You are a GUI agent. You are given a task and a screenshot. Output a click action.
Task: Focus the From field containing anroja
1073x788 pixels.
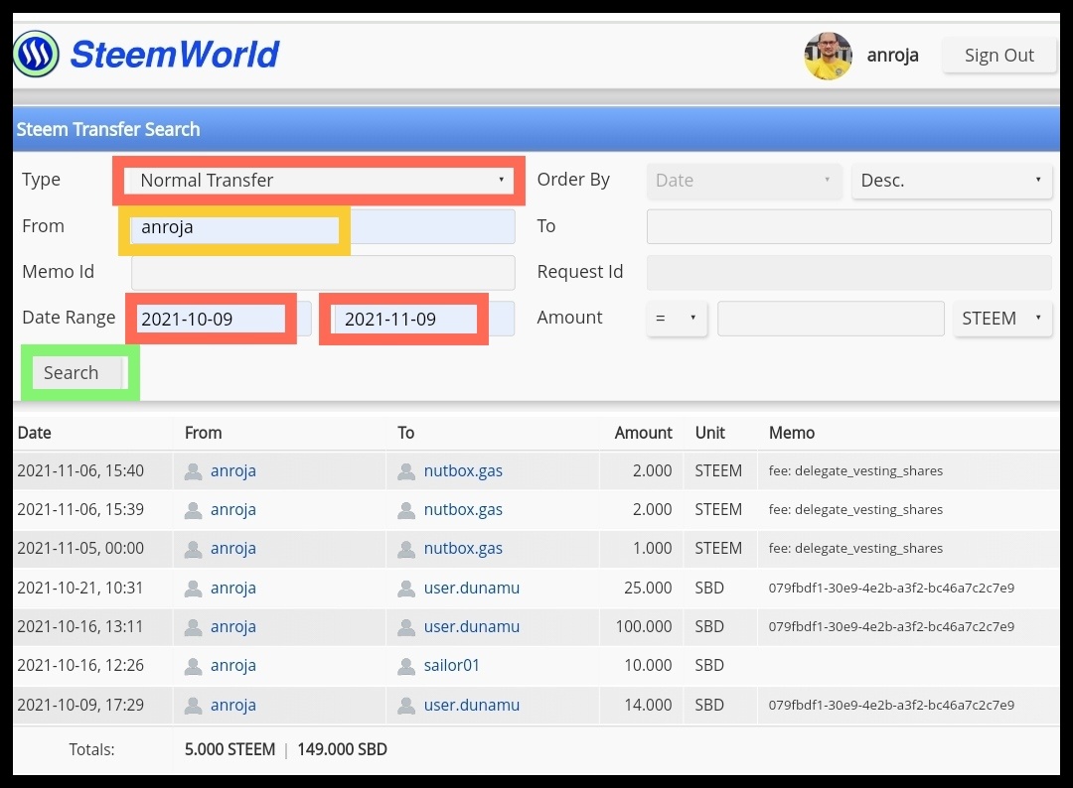(322, 227)
